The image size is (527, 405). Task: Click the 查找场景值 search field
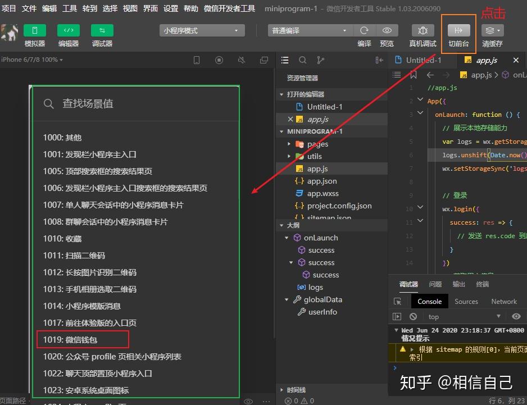[136, 103]
